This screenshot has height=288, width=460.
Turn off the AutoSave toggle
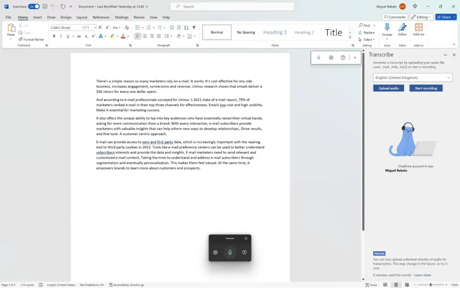click(x=34, y=6)
